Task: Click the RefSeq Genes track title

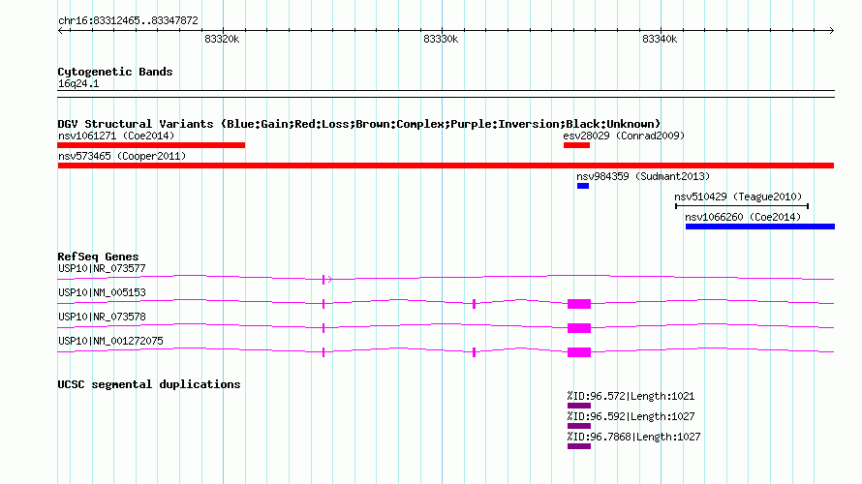Action: (x=99, y=257)
